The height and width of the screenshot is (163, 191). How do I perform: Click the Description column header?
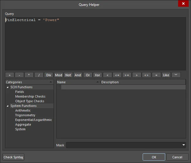pyautogui.click(x=143, y=82)
